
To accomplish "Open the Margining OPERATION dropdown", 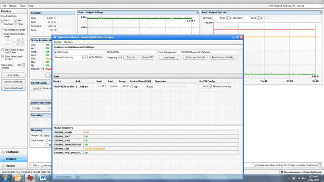I will point(120,57).
